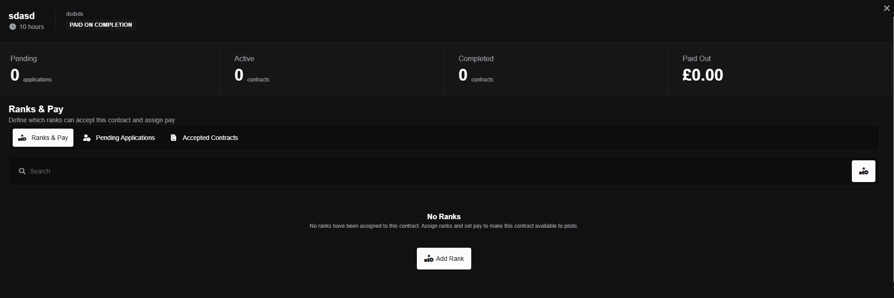This screenshot has width=894, height=298.
Task: Click the Pending applications stat card
Action: pos(110,69)
